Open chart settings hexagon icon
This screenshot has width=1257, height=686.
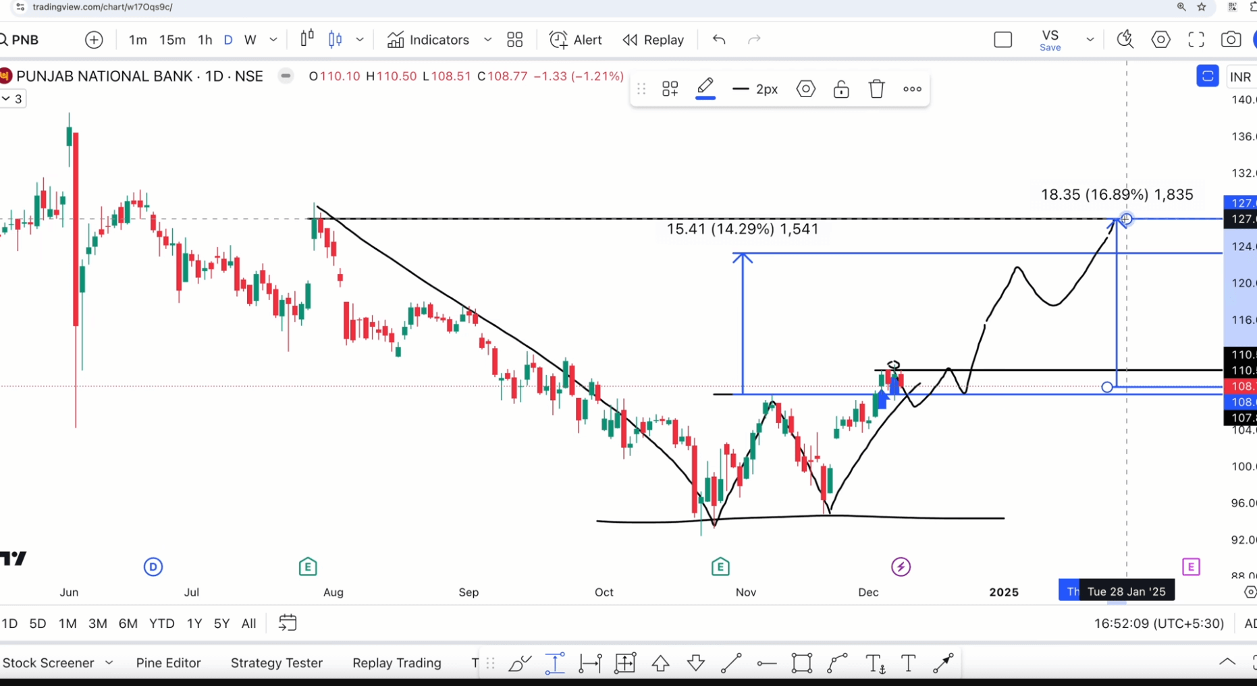point(1160,40)
